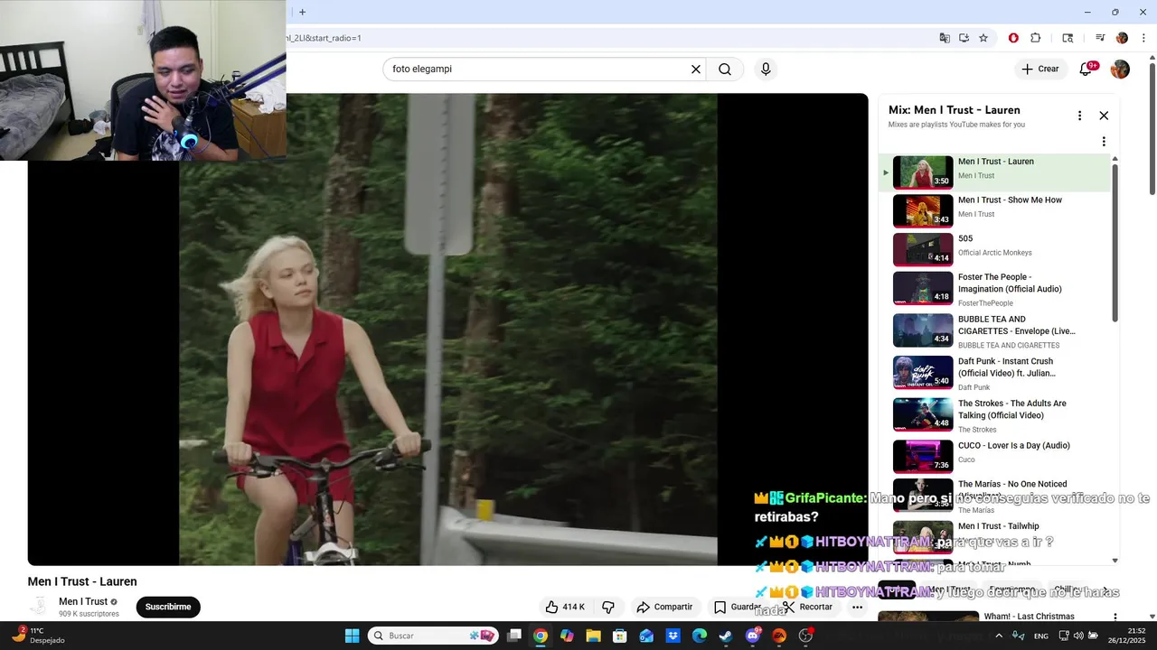The image size is (1157, 650).
Task: Open the playlist second options menu
Action: pos(1104,142)
